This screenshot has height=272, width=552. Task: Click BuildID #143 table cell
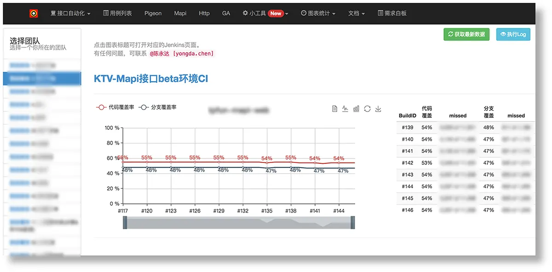click(407, 174)
